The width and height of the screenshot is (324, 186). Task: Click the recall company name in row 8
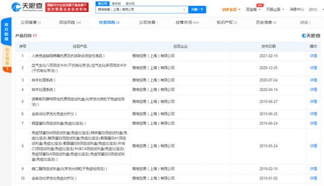pos(153,146)
